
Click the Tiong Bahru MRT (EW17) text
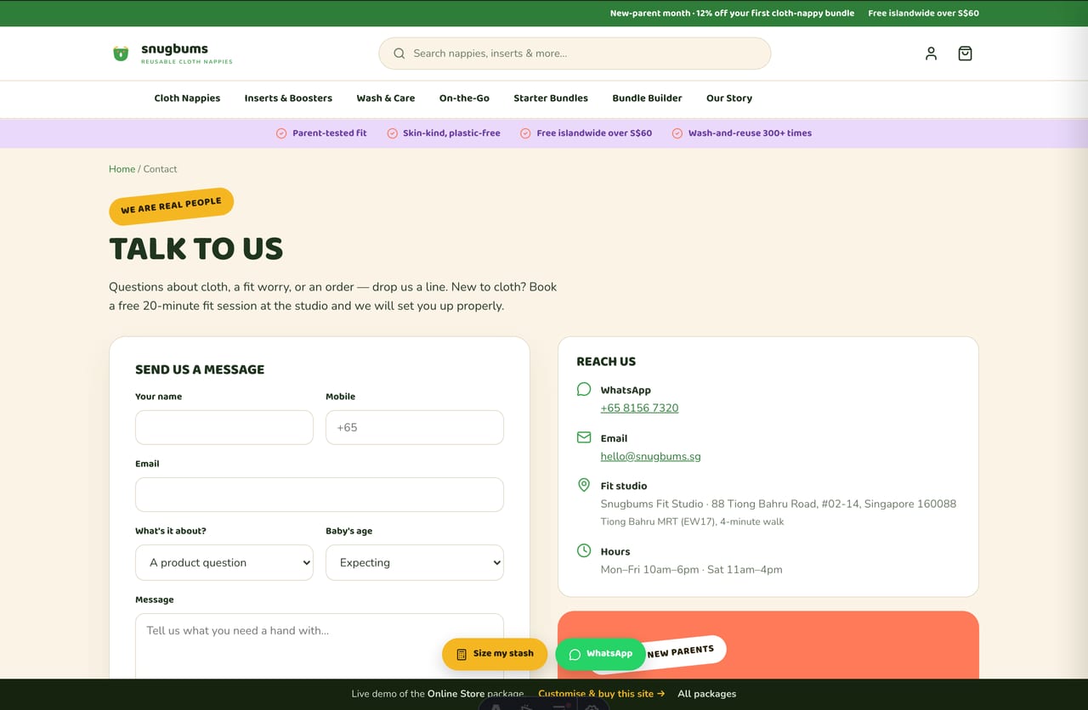click(x=692, y=521)
